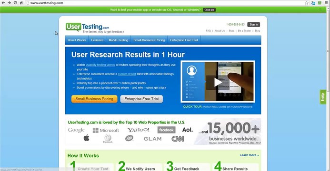330x171 pixels.
Task: Click the gray Enterprise Free Trial button
Action: [141, 99]
